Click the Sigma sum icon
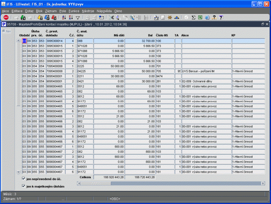Viewport: 271px width, 204px height. pyautogui.click(x=193, y=17)
